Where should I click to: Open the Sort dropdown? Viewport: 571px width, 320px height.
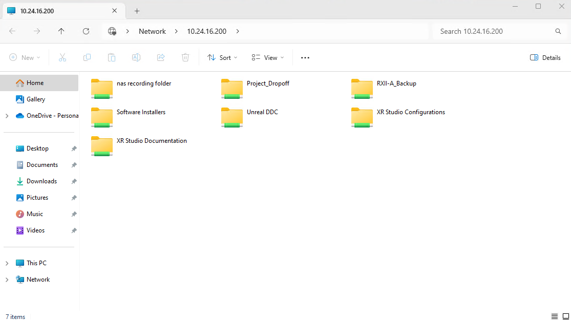(x=222, y=58)
